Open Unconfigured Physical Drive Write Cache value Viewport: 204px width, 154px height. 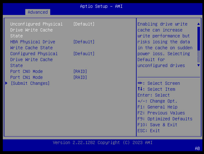coord(84,24)
